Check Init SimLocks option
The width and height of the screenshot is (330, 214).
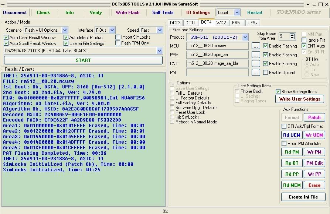172,117
